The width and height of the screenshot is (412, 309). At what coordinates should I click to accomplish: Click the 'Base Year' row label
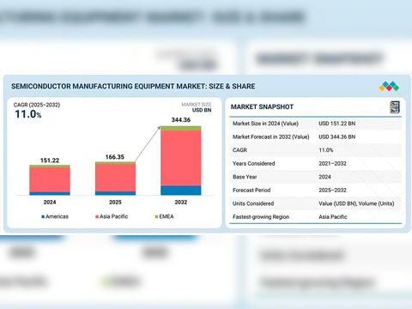coord(245,177)
